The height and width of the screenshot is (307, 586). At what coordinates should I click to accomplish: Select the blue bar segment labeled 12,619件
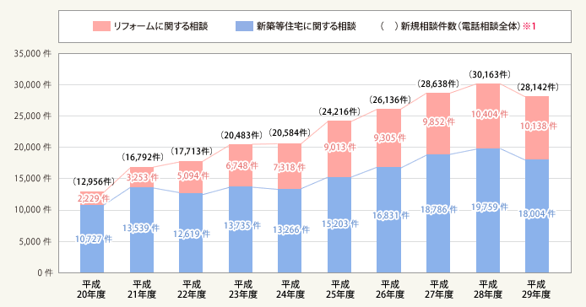(191, 233)
